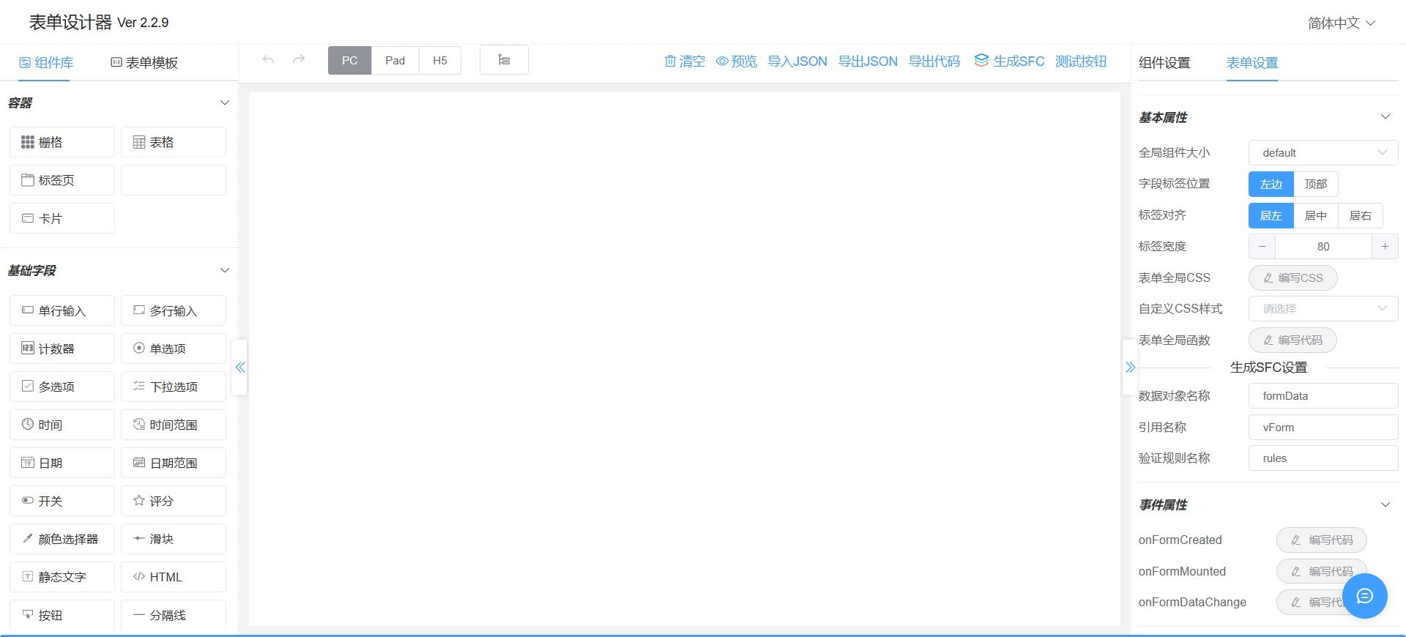Click the redo arrow icon

[x=299, y=60]
